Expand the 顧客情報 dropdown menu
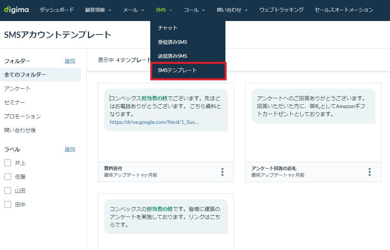Image resolution: width=390 pixels, height=250 pixels. [98, 10]
